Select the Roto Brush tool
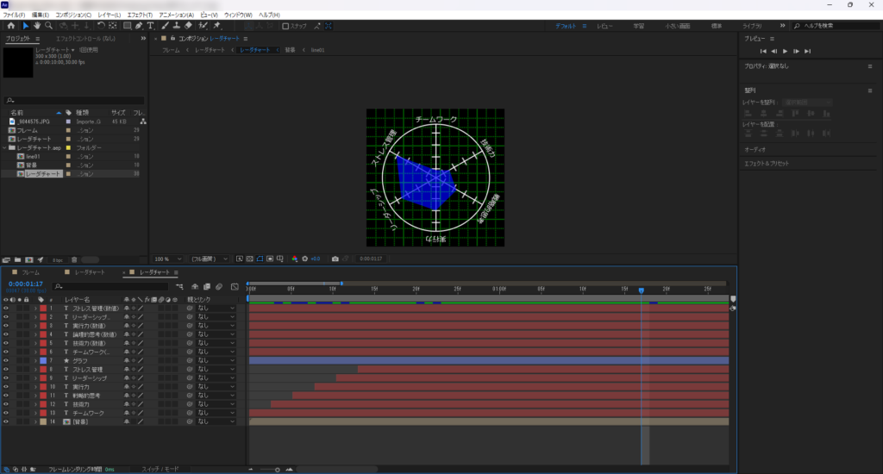Image resolution: width=883 pixels, height=474 pixels. click(204, 26)
